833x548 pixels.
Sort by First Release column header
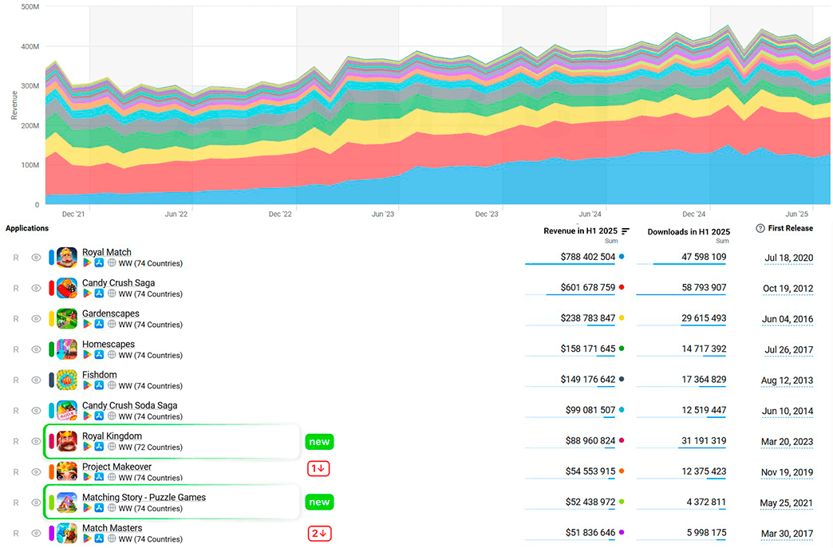click(x=791, y=228)
